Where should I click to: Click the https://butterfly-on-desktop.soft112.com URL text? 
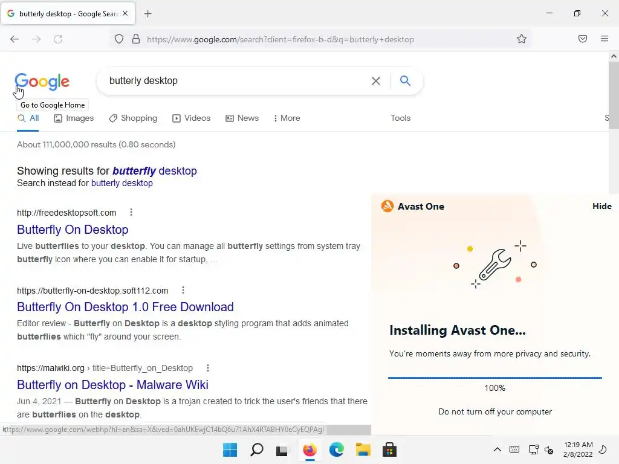[92, 291]
